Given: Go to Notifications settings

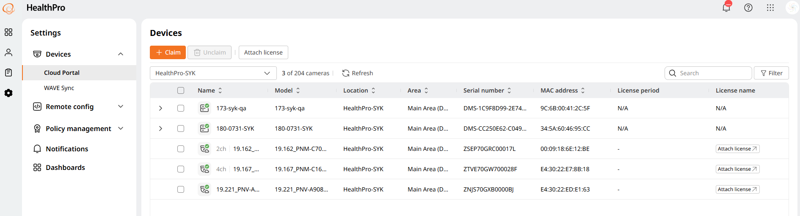Looking at the screenshot, I should 67,149.
